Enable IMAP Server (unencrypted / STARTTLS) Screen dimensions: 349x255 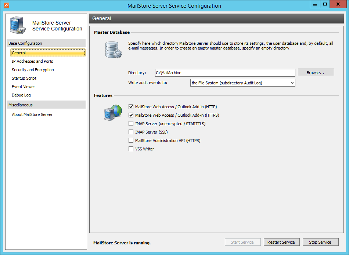131,124
